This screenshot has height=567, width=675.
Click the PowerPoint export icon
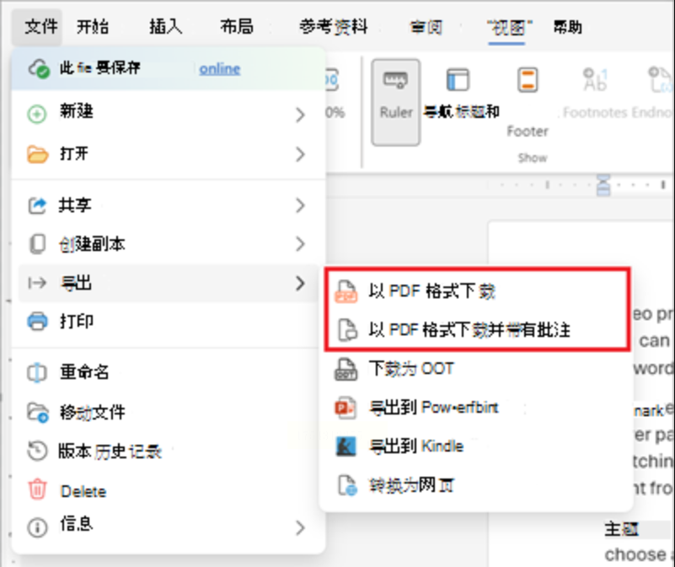pos(346,408)
